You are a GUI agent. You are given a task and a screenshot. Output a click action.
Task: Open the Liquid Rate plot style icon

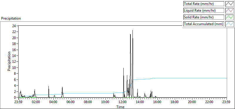pos(229,10)
